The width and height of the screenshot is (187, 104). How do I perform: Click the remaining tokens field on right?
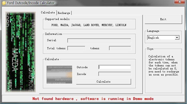click(x=120, y=48)
